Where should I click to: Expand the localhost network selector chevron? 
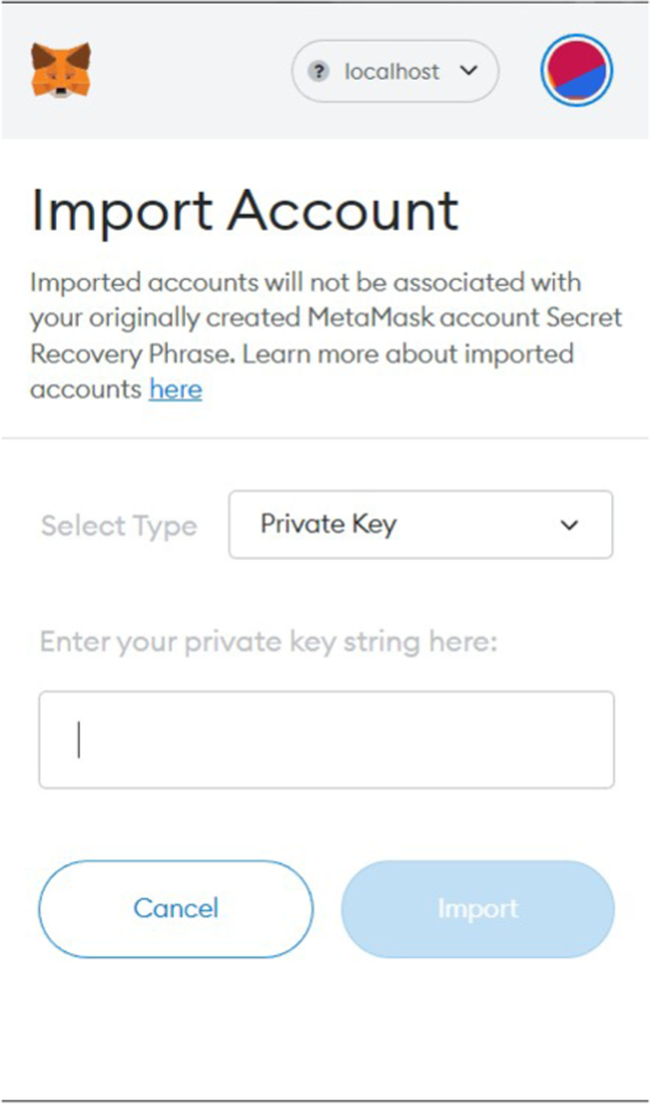click(x=468, y=70)
